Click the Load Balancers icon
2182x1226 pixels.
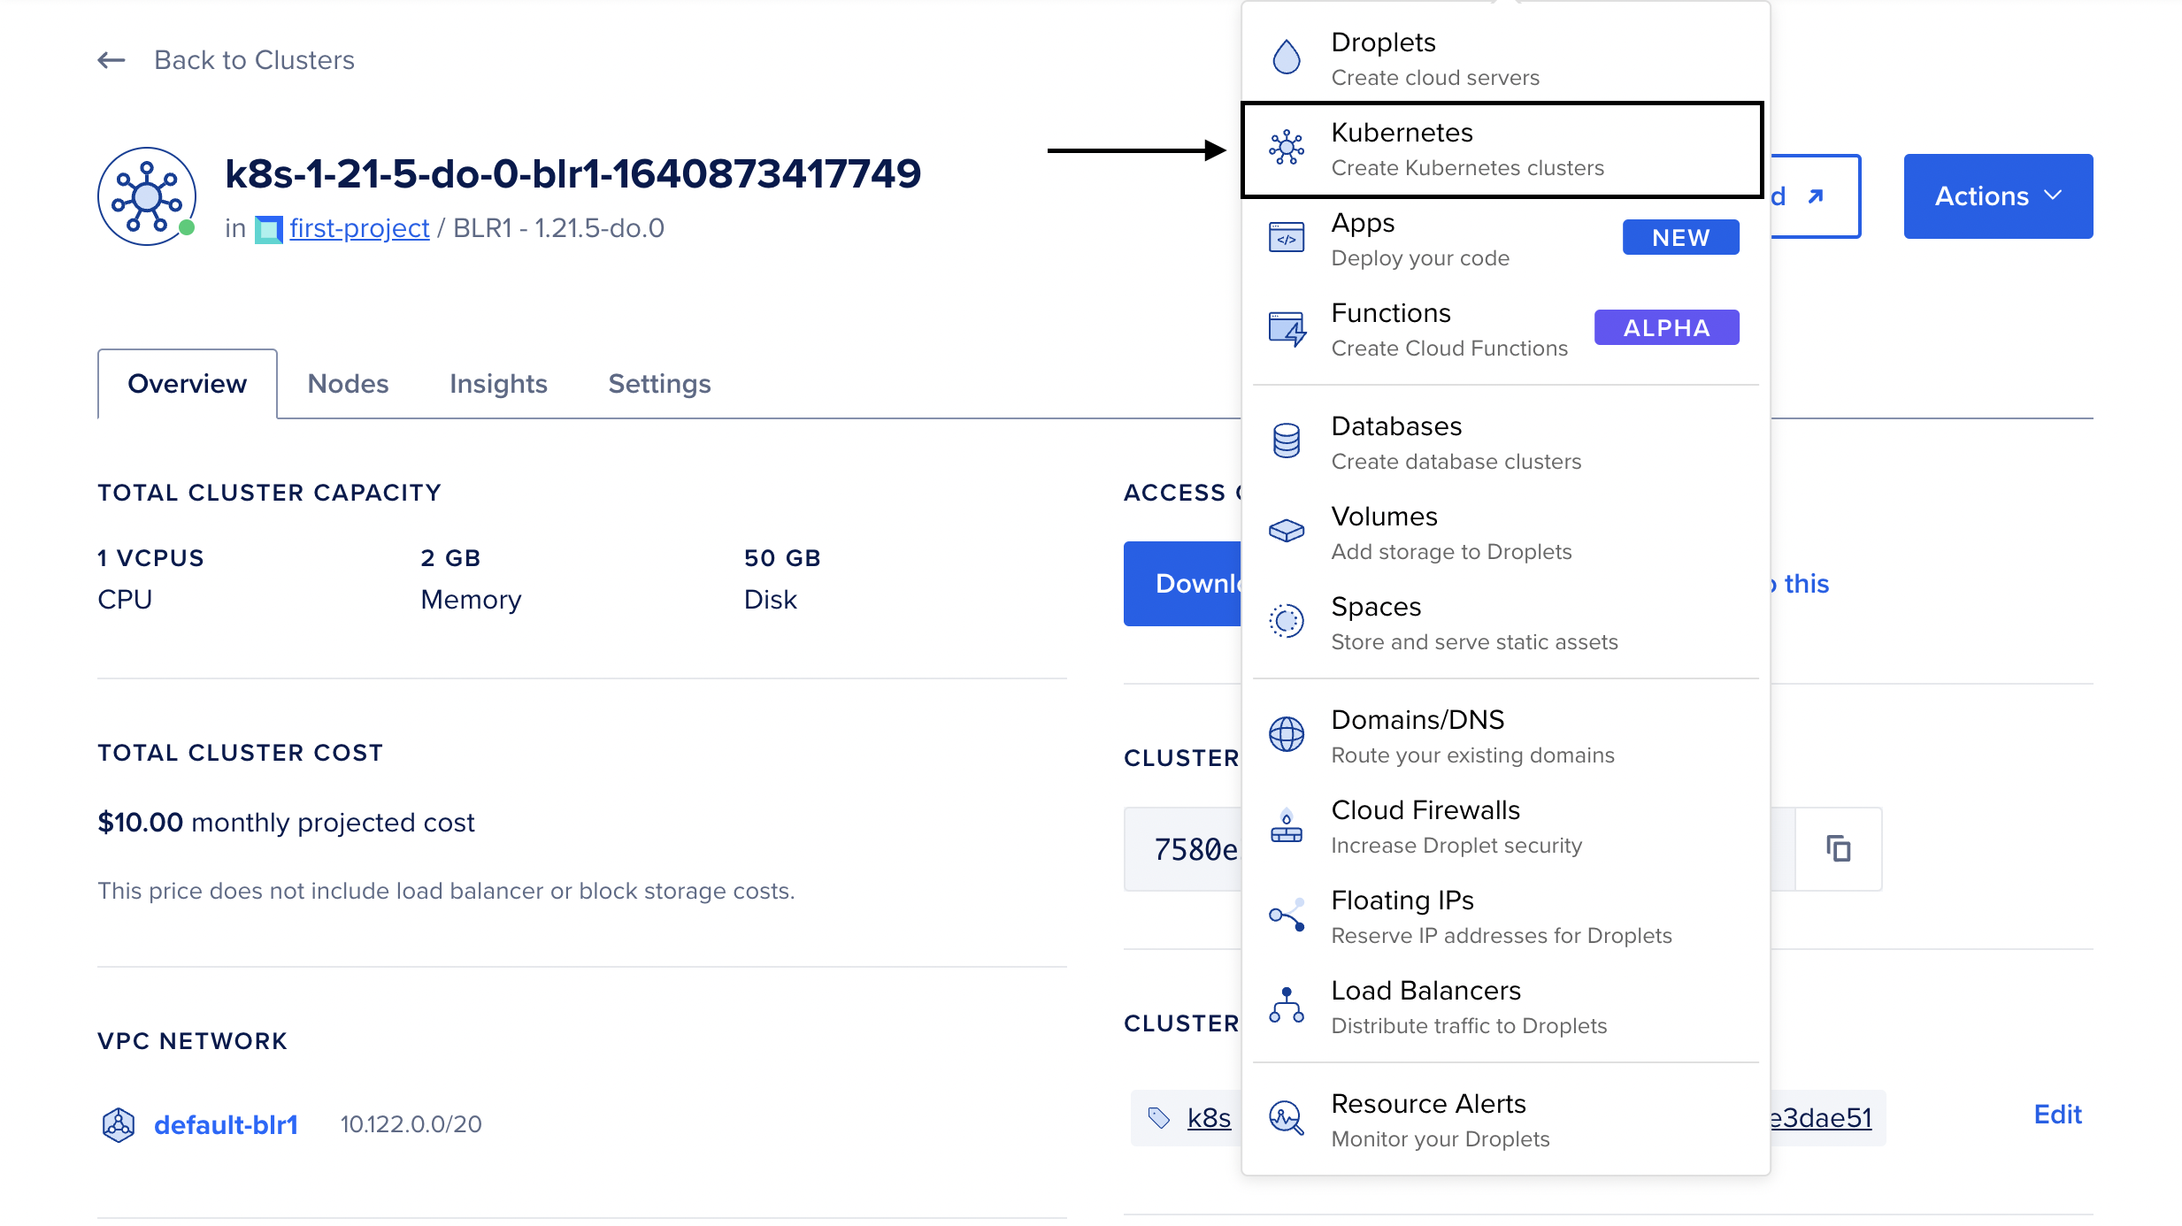coord(1286,1005)
